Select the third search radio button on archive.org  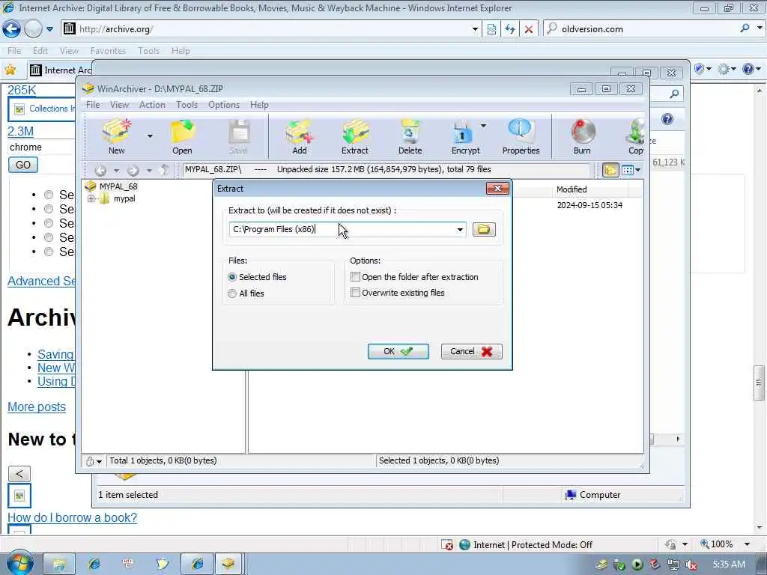coord(49,223)
